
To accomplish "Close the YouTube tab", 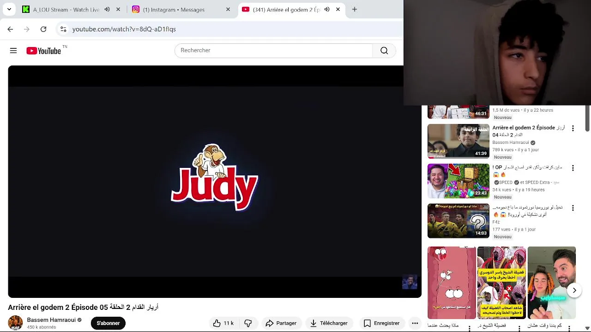I will coord(338,9).
